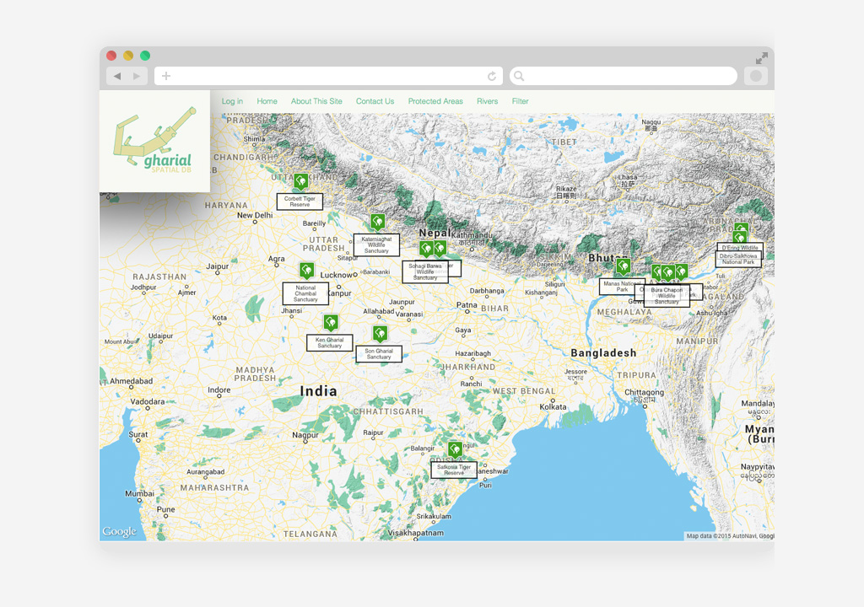Click the Corbett Tiger Reserve label

coord(300,201)
